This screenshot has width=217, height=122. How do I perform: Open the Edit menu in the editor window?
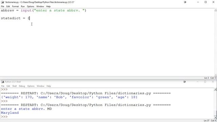pyautogui.click(x=8, y=6)
